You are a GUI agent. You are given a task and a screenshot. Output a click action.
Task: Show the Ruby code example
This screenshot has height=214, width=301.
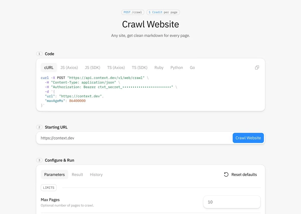click(159, 67)
